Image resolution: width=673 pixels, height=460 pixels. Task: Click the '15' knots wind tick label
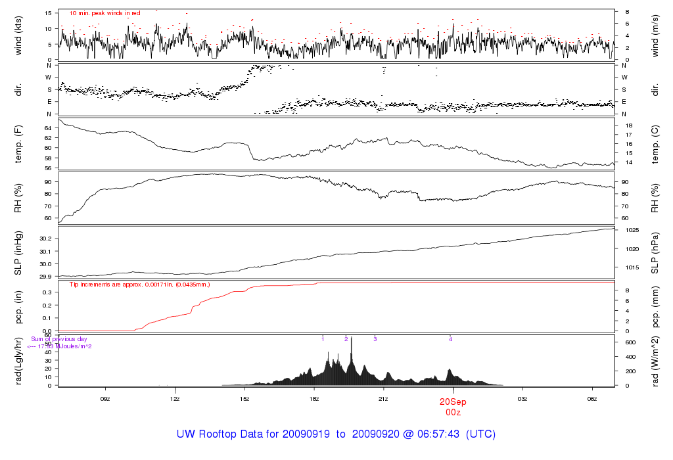(x=48, y=13)
